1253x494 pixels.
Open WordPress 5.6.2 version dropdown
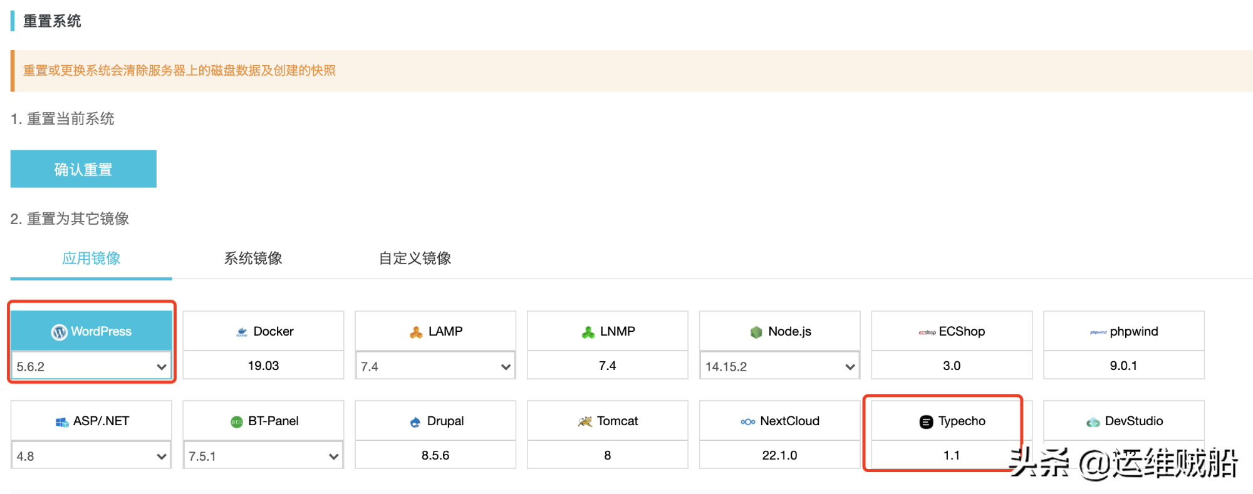(91, 366)
